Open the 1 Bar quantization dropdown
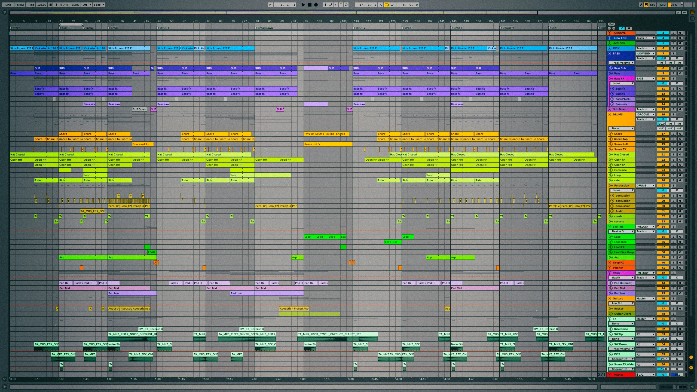The height and width of the screenshot is (392, 697). pos(99,5)
